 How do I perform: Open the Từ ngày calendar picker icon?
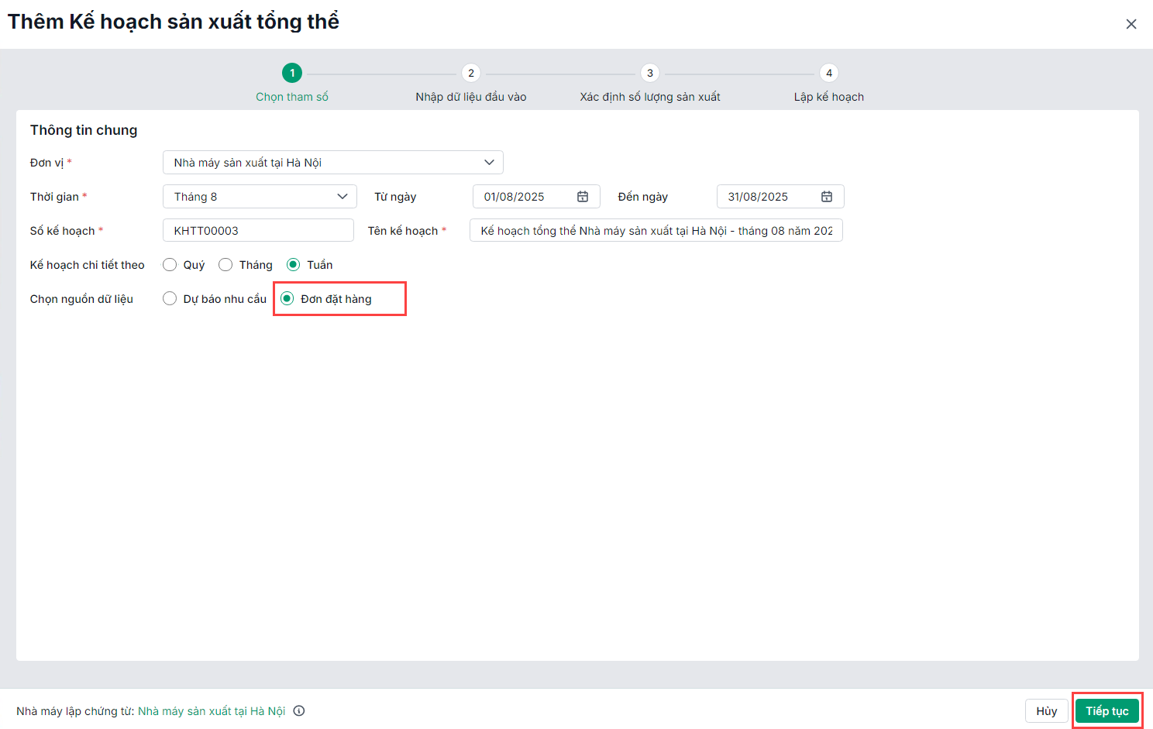click(x=583, y=197)
